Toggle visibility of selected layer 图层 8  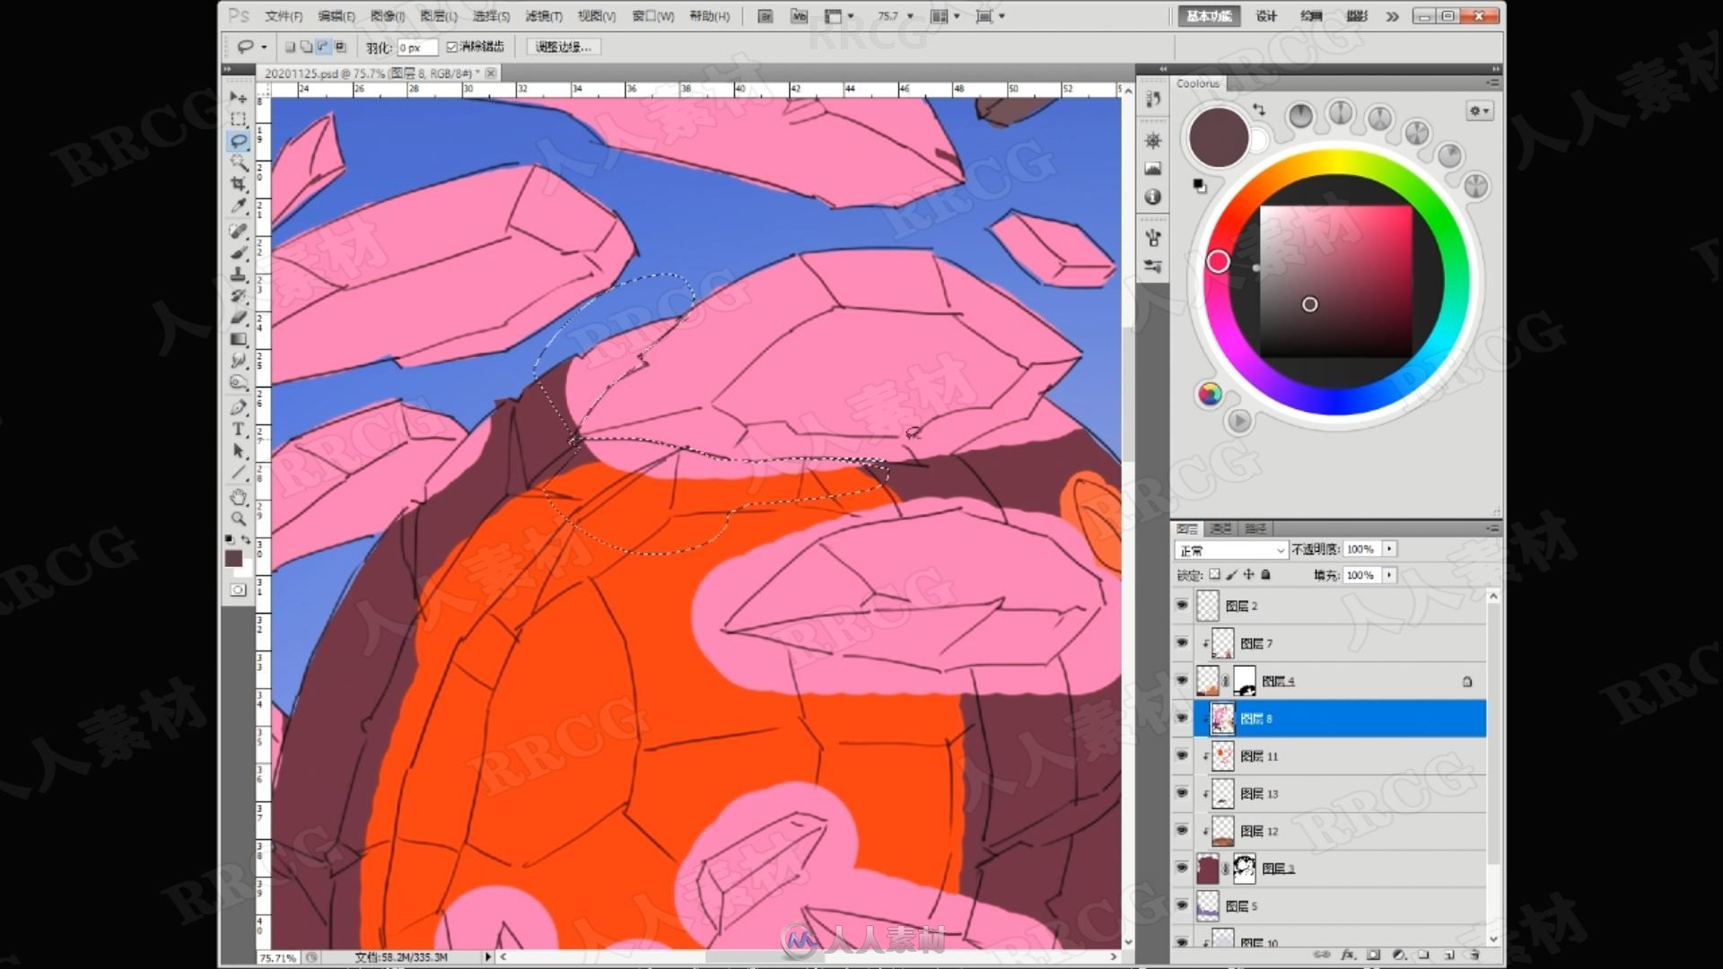coord(1182,719)
